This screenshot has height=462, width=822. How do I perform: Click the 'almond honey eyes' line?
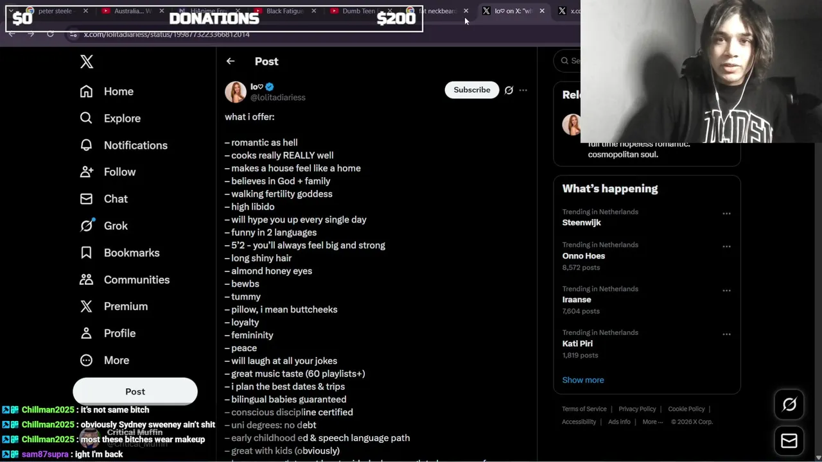tap(268, 271)
